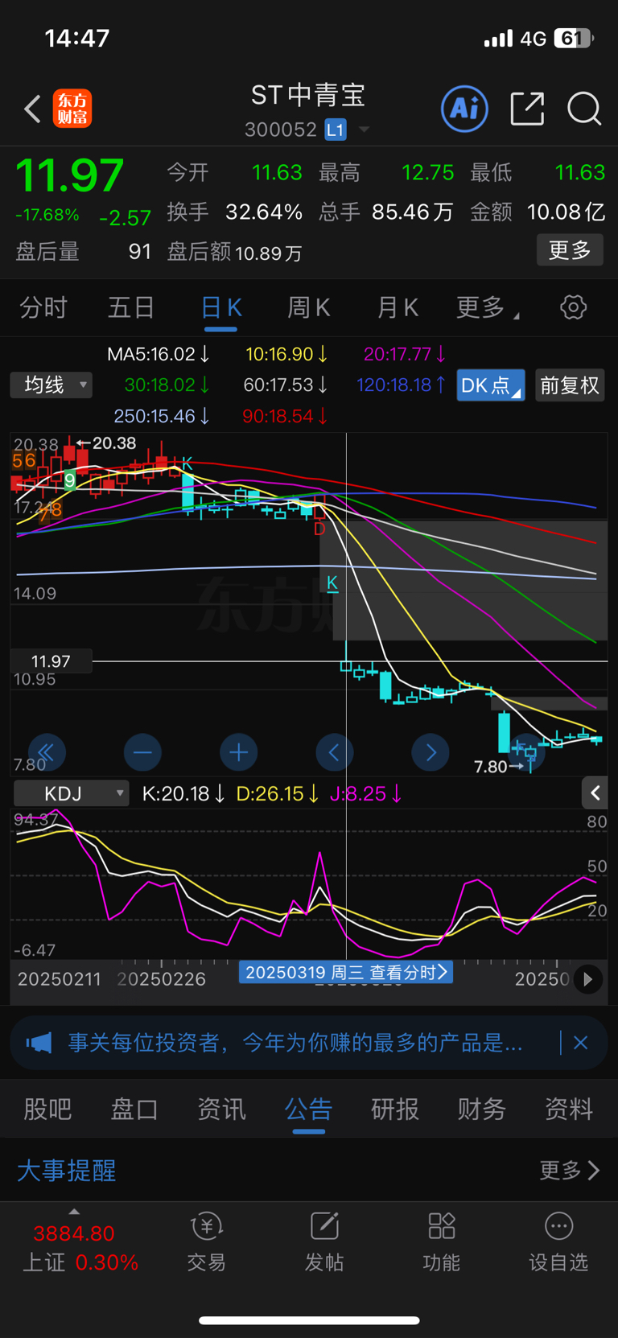Switch to 月K tab
This screenshot has width=618, height=1338.
(x=398, y=307)
